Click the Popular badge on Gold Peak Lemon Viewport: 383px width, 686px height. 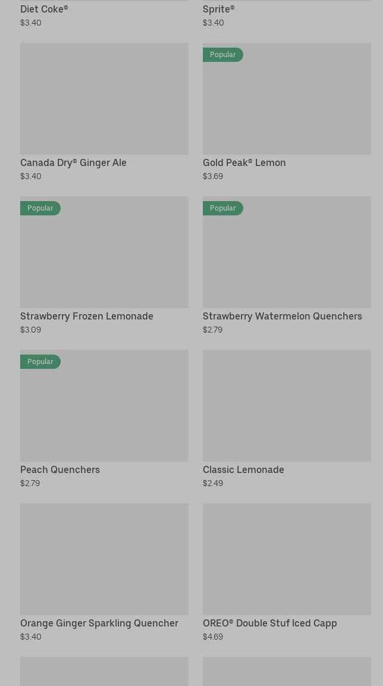pos(222,55)
